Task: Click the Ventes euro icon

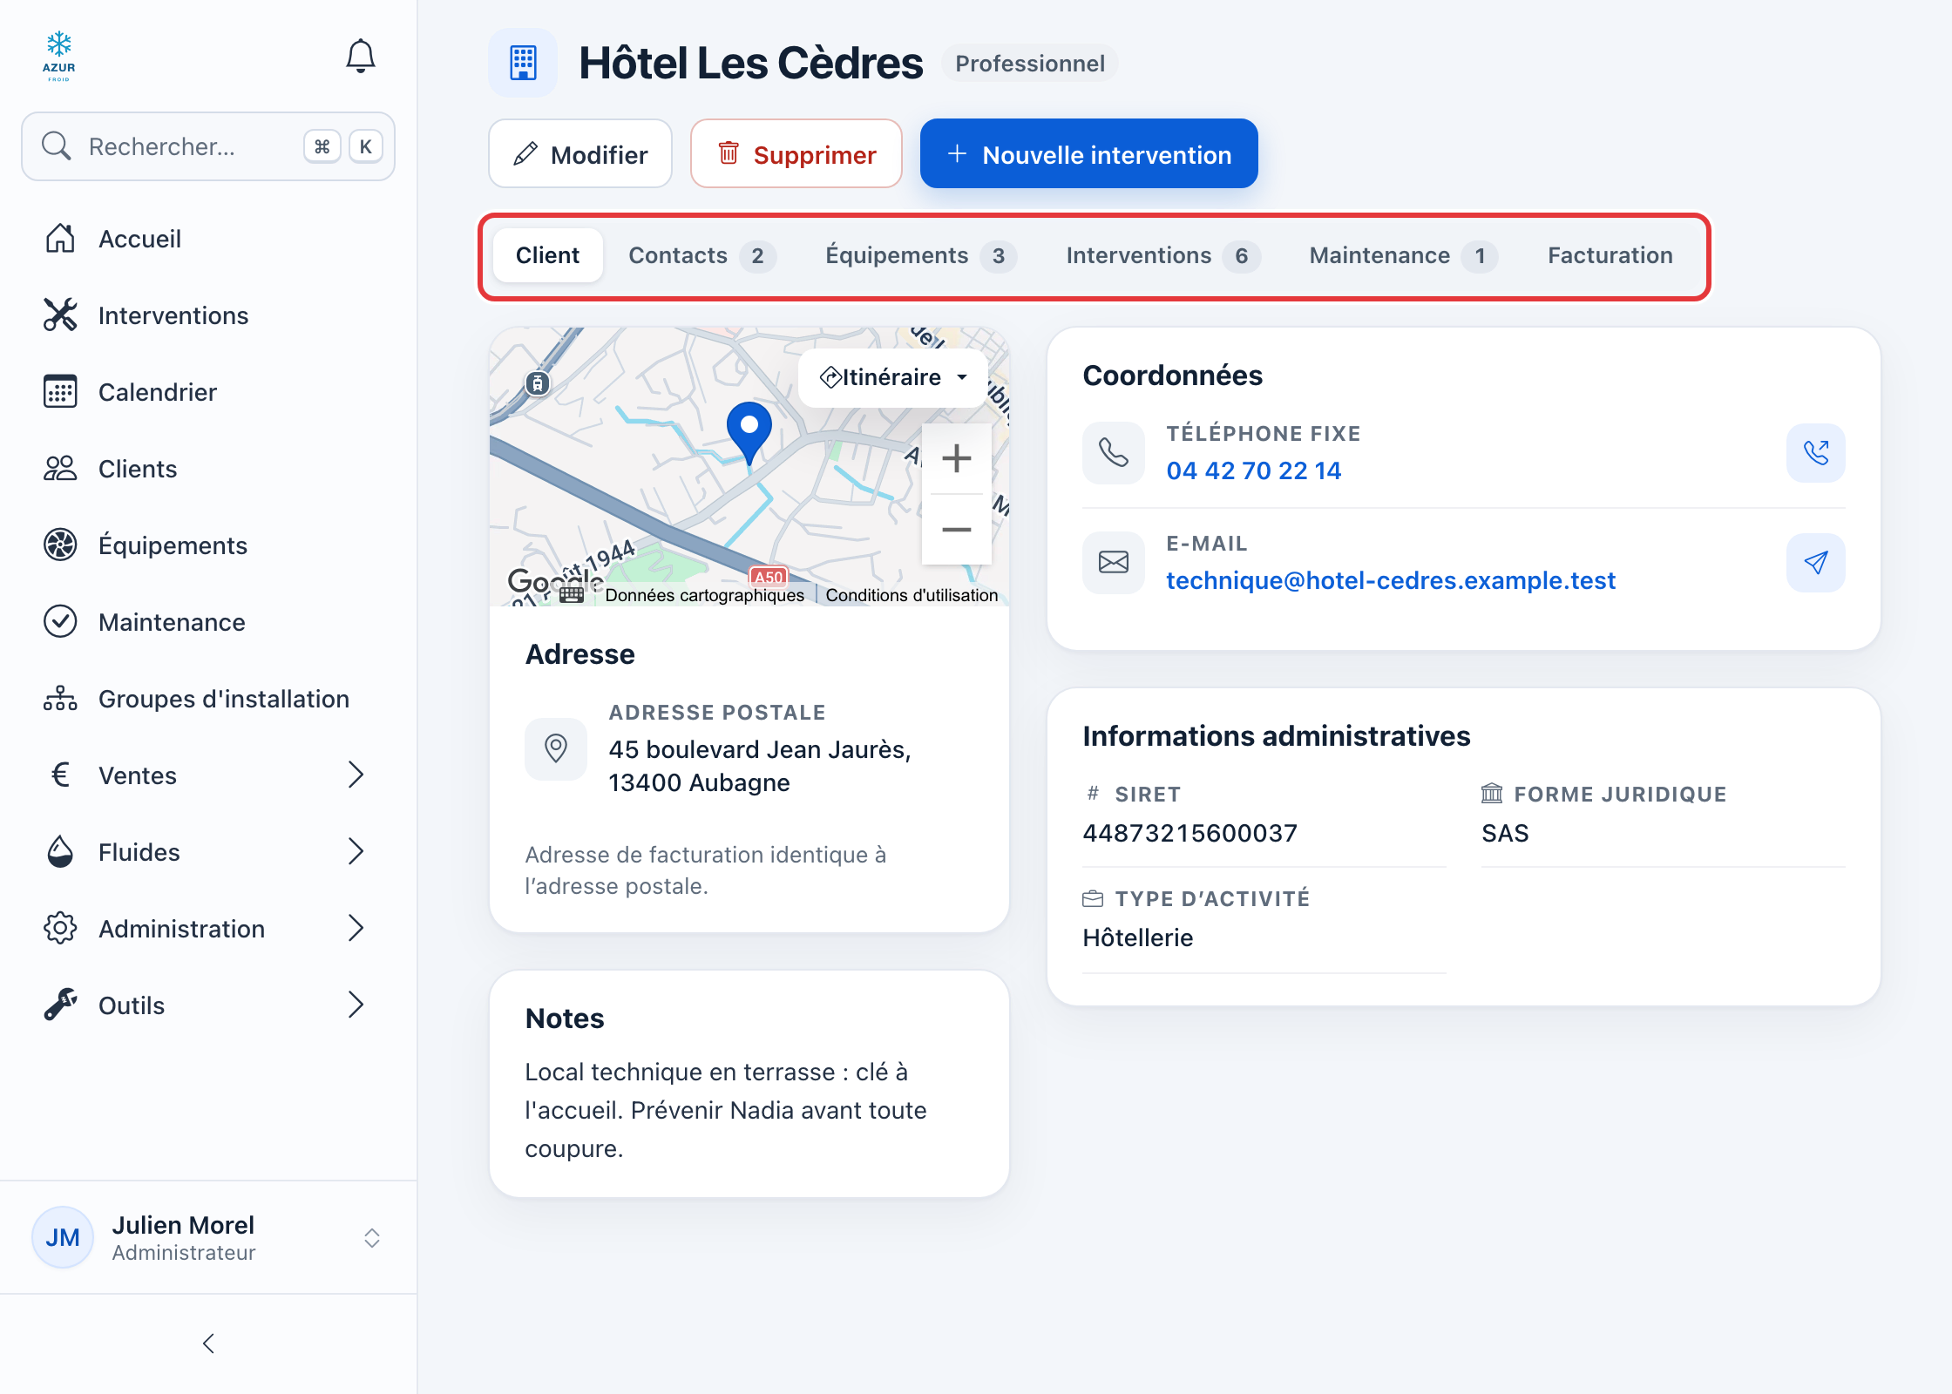Action: coord(60,775)
